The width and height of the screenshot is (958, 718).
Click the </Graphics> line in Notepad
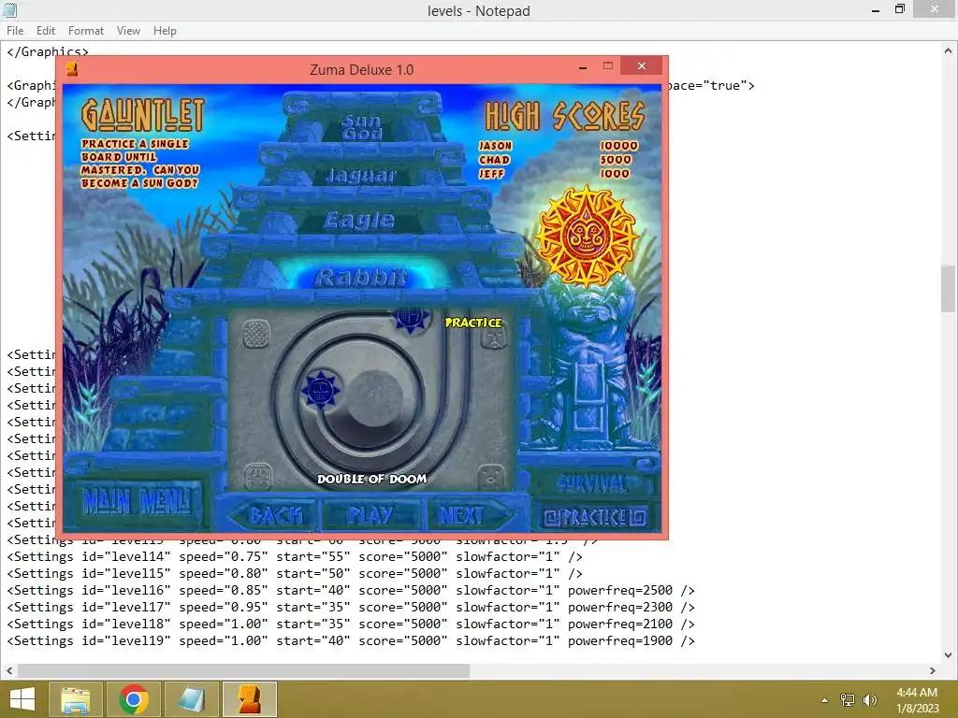click(x=47, y=51)
